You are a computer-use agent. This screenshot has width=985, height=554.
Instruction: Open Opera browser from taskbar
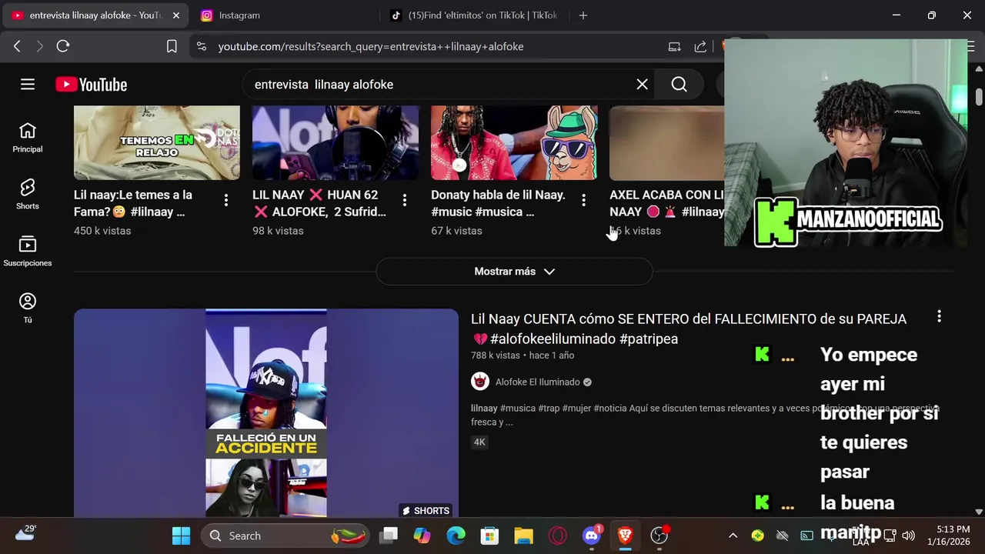(x=557, y=536)
